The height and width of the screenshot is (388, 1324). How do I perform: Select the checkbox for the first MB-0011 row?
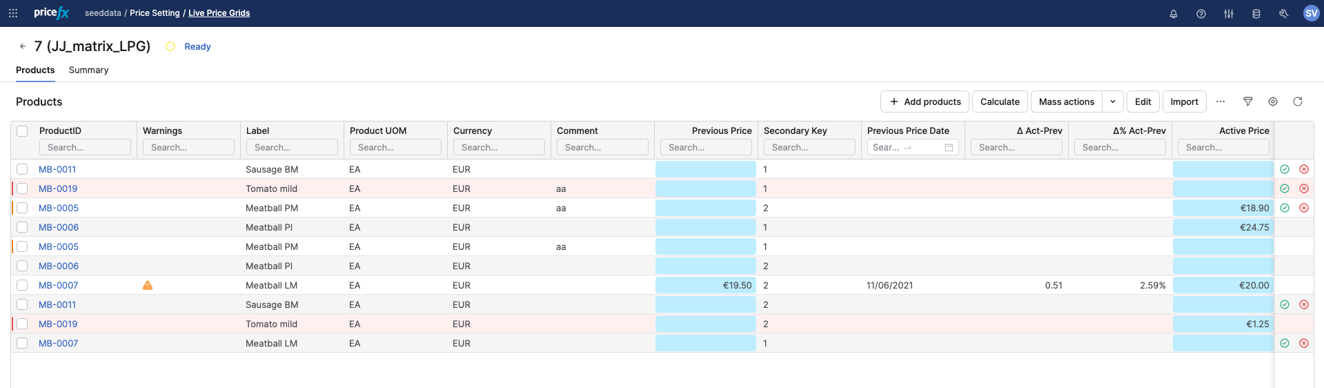(22, 169)
